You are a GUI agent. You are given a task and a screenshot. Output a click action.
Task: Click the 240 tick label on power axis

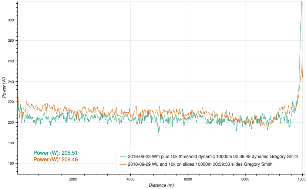[11, 82]
